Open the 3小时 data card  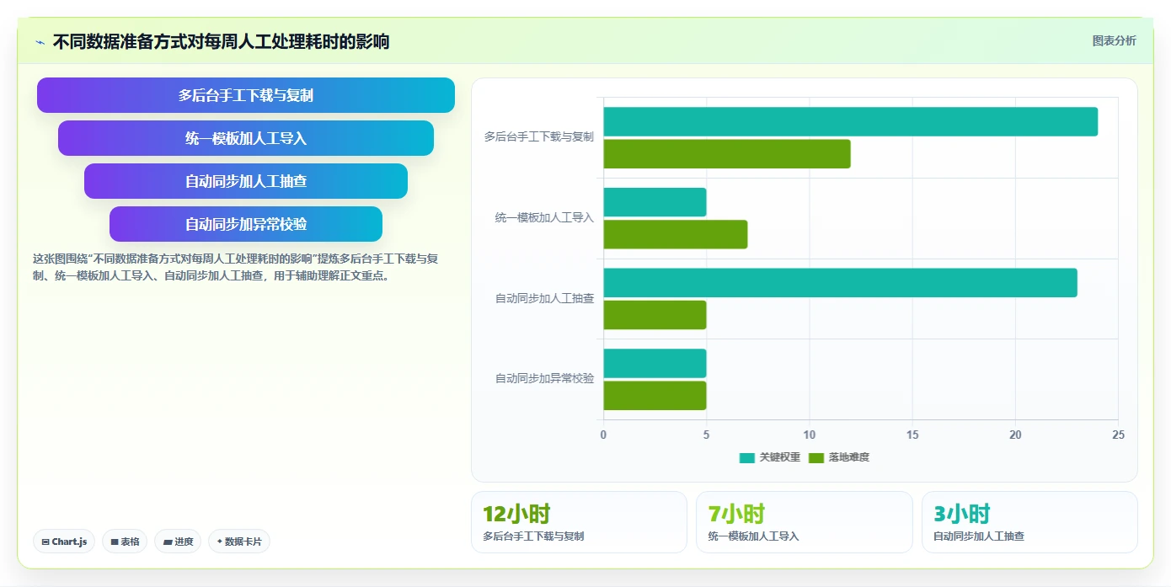(x=1029, y=522)
